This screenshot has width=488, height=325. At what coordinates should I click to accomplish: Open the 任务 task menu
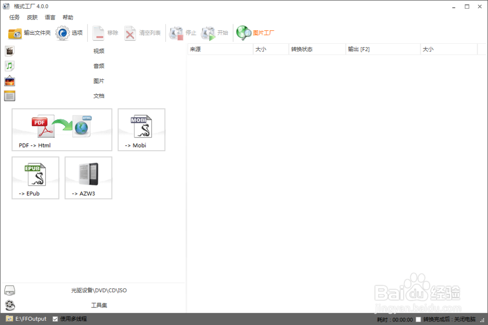(x=14, y=18)
